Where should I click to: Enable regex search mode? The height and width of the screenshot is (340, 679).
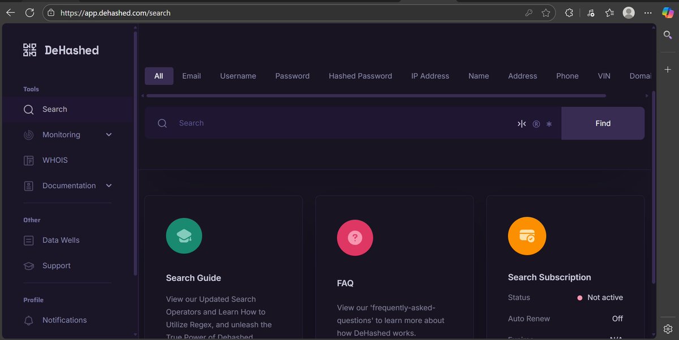(x=535, y=123)
